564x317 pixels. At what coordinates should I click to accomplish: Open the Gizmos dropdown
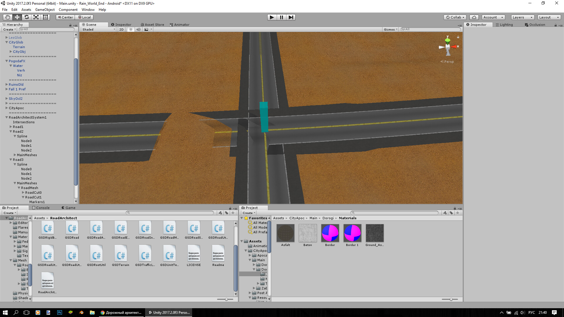pos(390,29)
